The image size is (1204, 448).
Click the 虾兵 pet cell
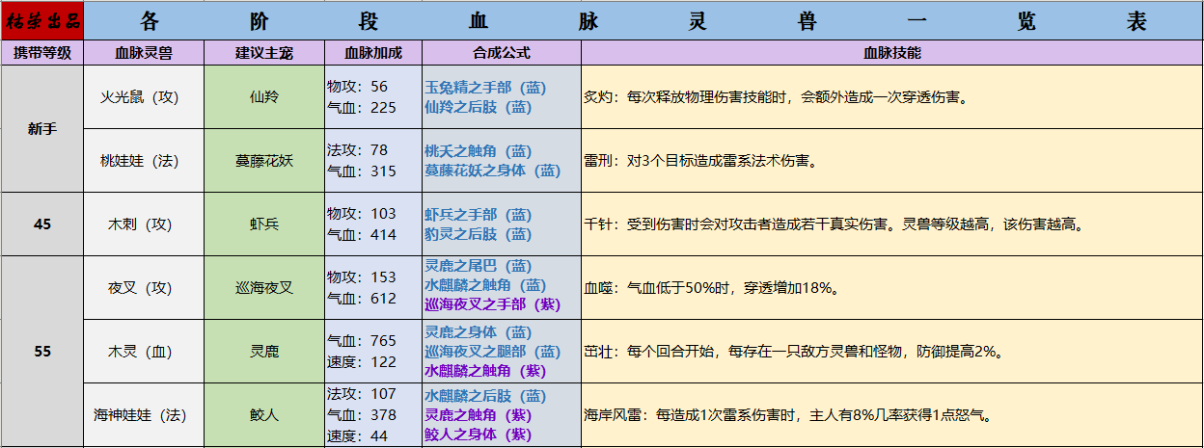pyautogui.click(x=263, y=224)
